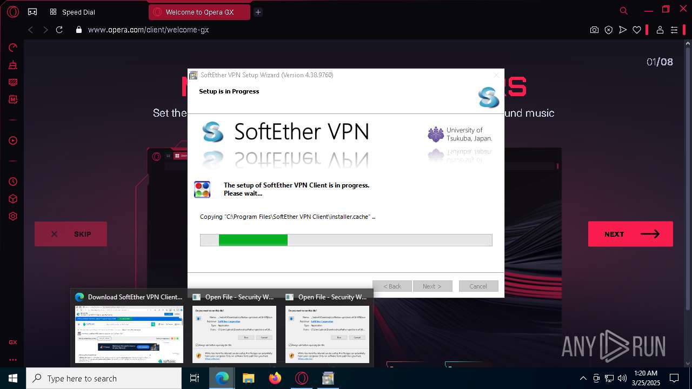
Task: Click the setup progress bar
Action: pos(346,240)
